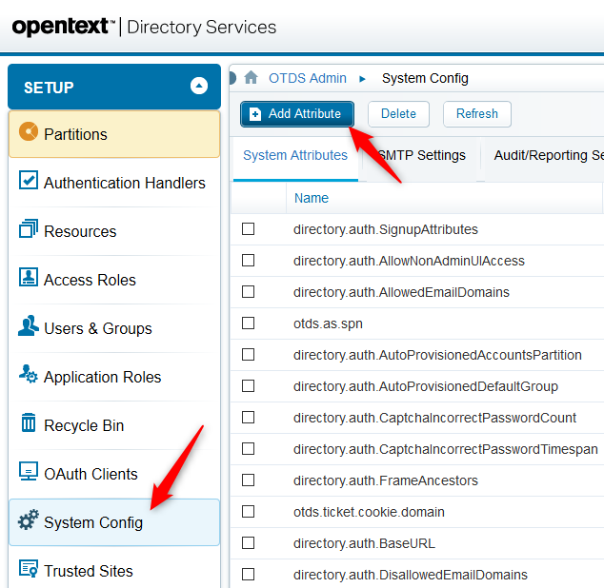Check AutoProvisionedAccountsPartition row checkbox
This screenshot has height=588, width=604.
pos(248,354)
